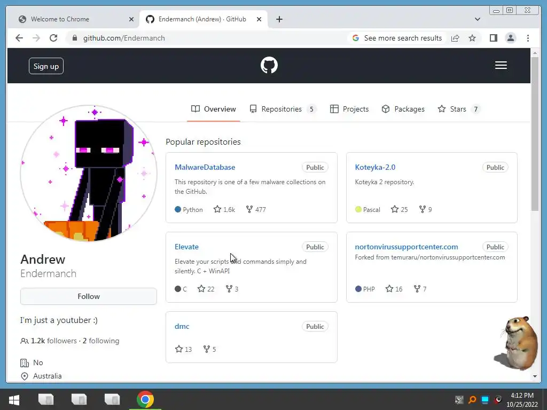Screen dimensions: 547x410
Task: Reload the page with refresh icon
Action: [53, 38]
